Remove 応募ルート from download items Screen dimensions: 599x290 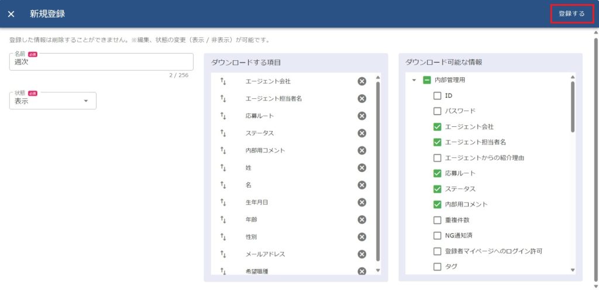tap(362, 116)
